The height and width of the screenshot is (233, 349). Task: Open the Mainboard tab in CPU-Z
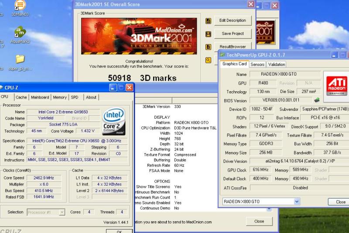coord(40,97)
